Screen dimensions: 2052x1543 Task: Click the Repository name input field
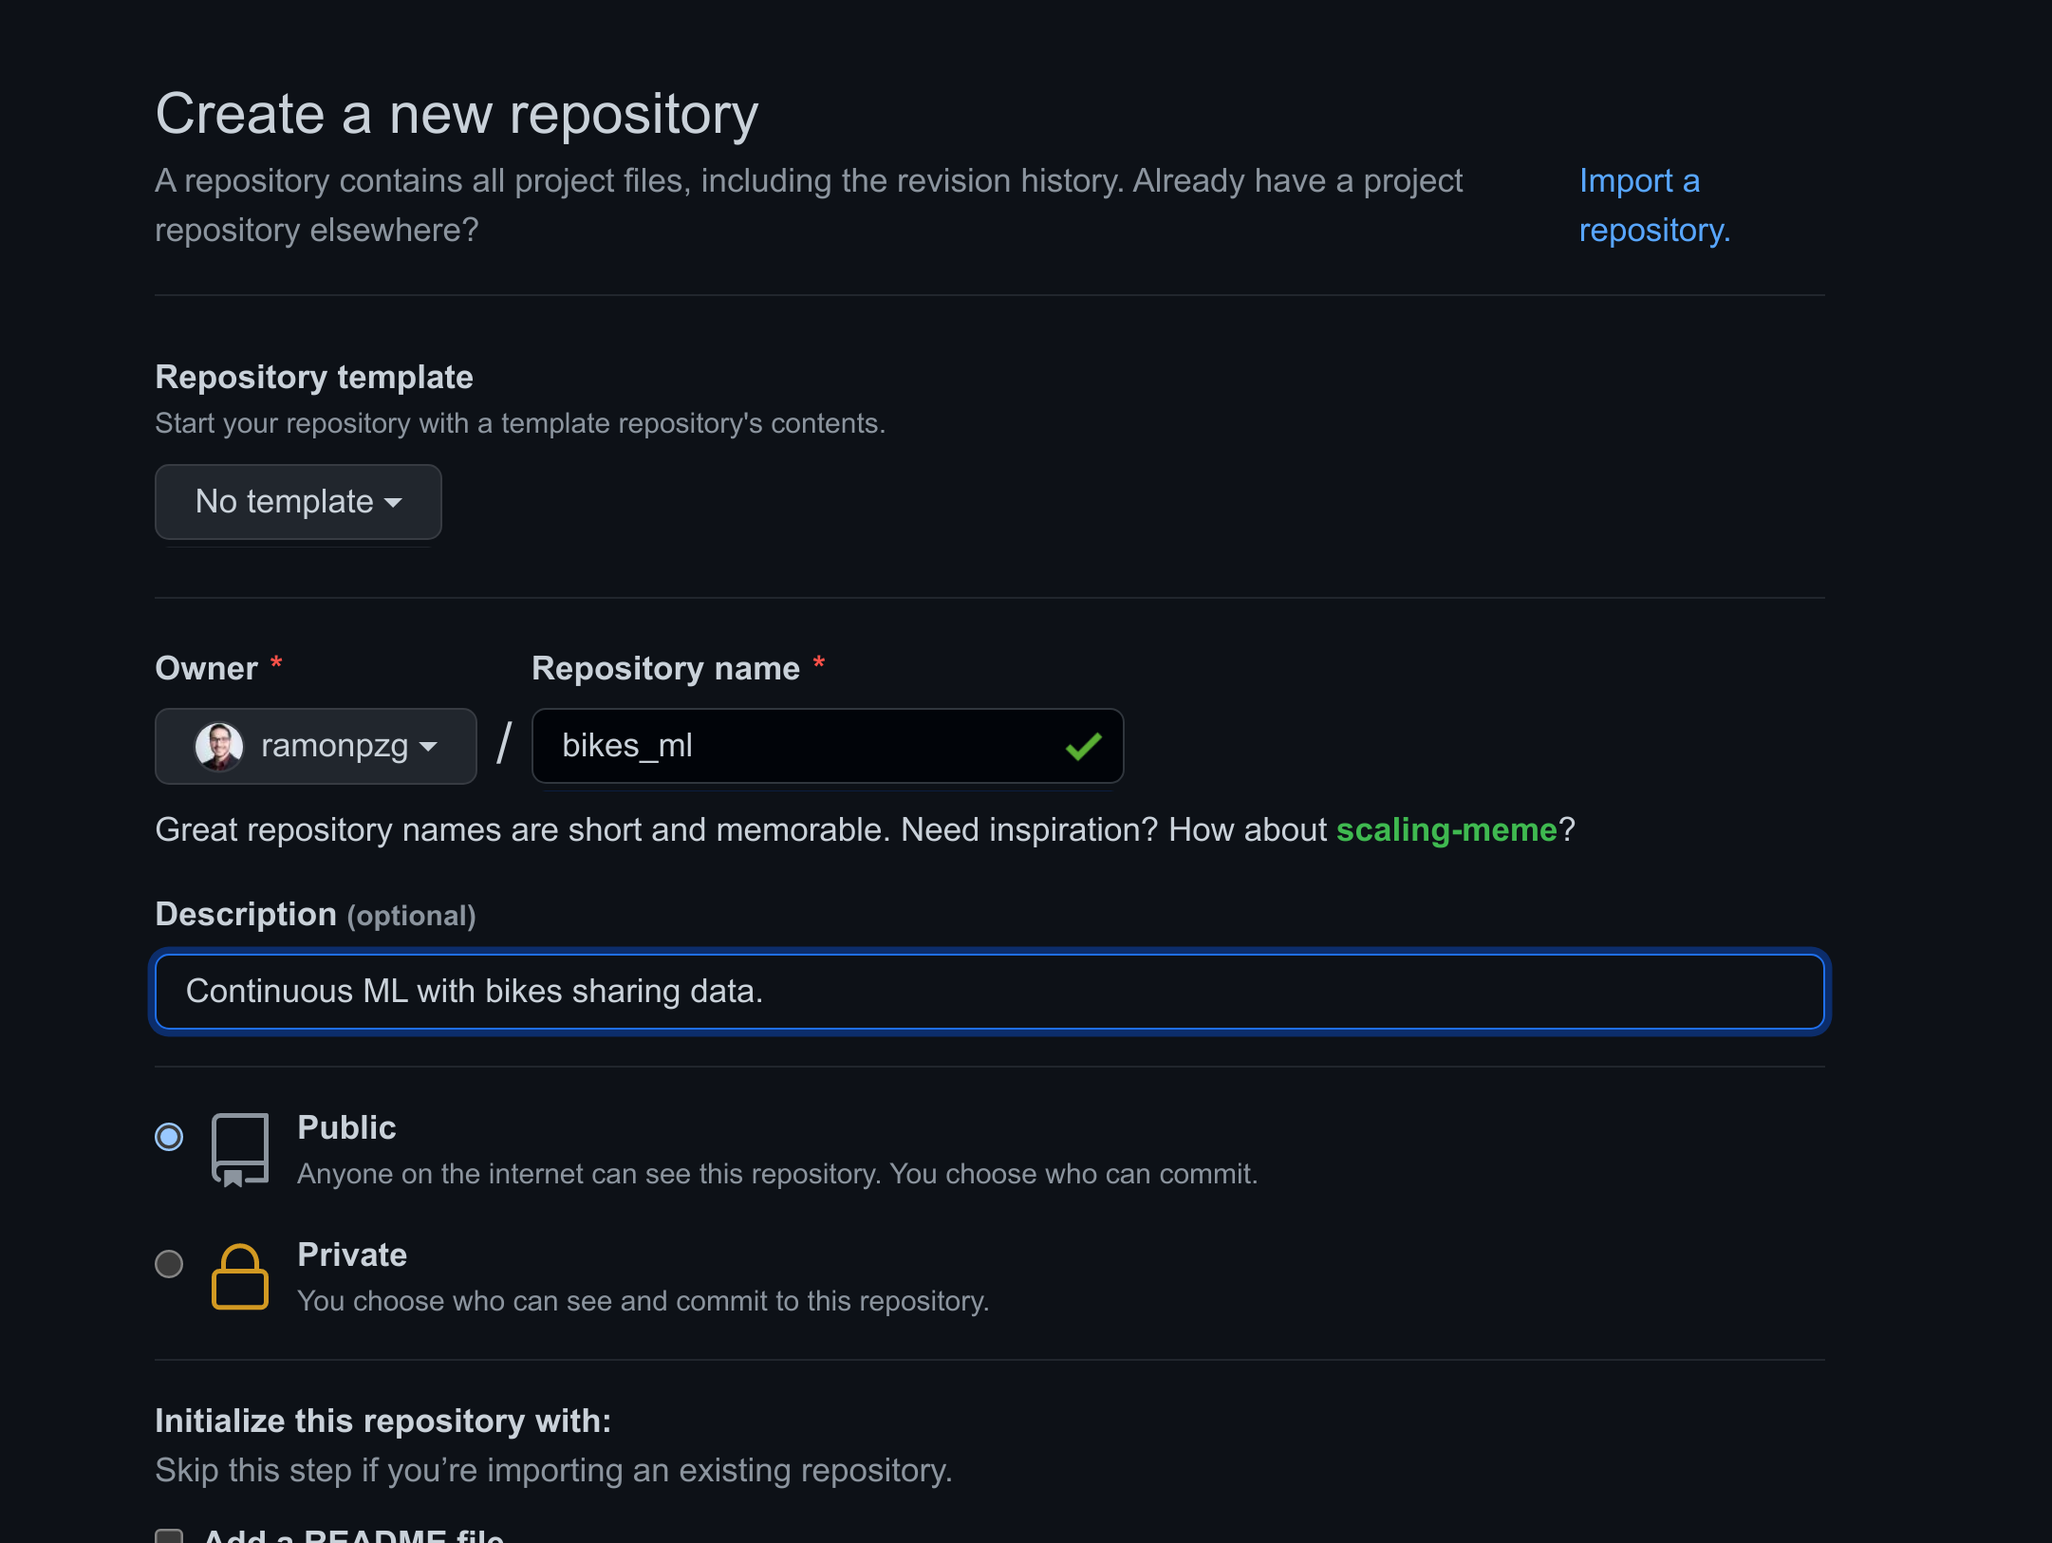(x=828, y=746)
